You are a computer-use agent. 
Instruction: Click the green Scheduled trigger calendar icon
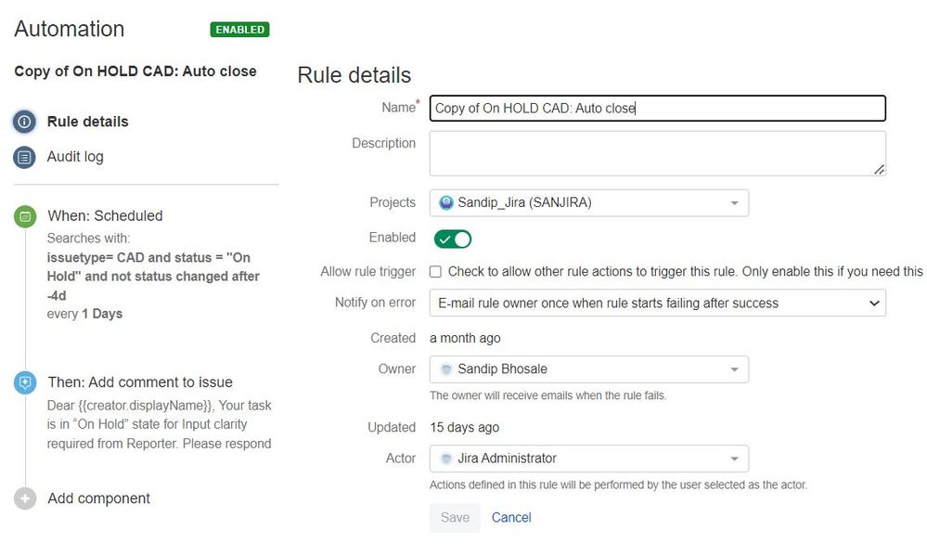point(25,217)
